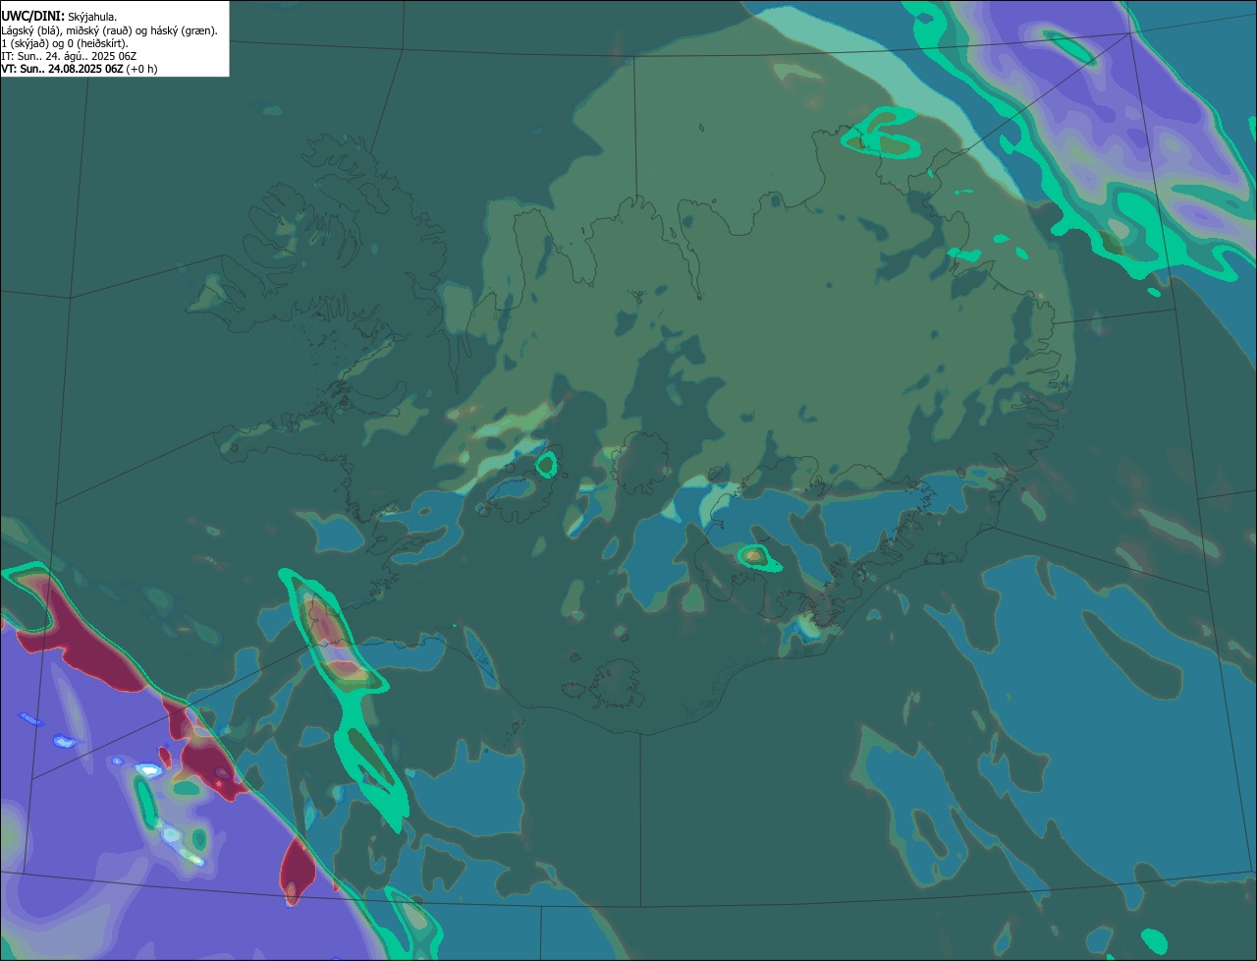This screenshot has height=961, width=1257.
Task: Select the "Lágský (blá), miðský (rauð) og háský (græn)." line
Action: (109, 30)
